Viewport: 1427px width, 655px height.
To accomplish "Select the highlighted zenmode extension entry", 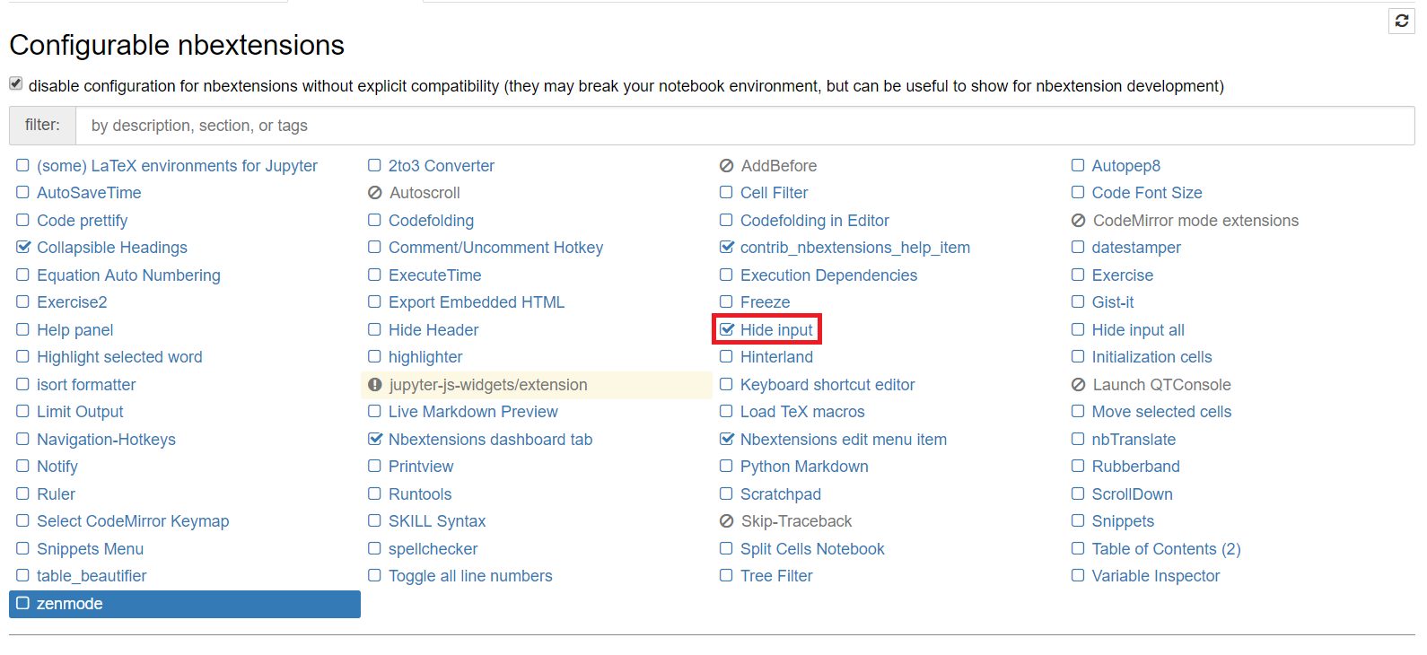I will click(x=184, y=604).
